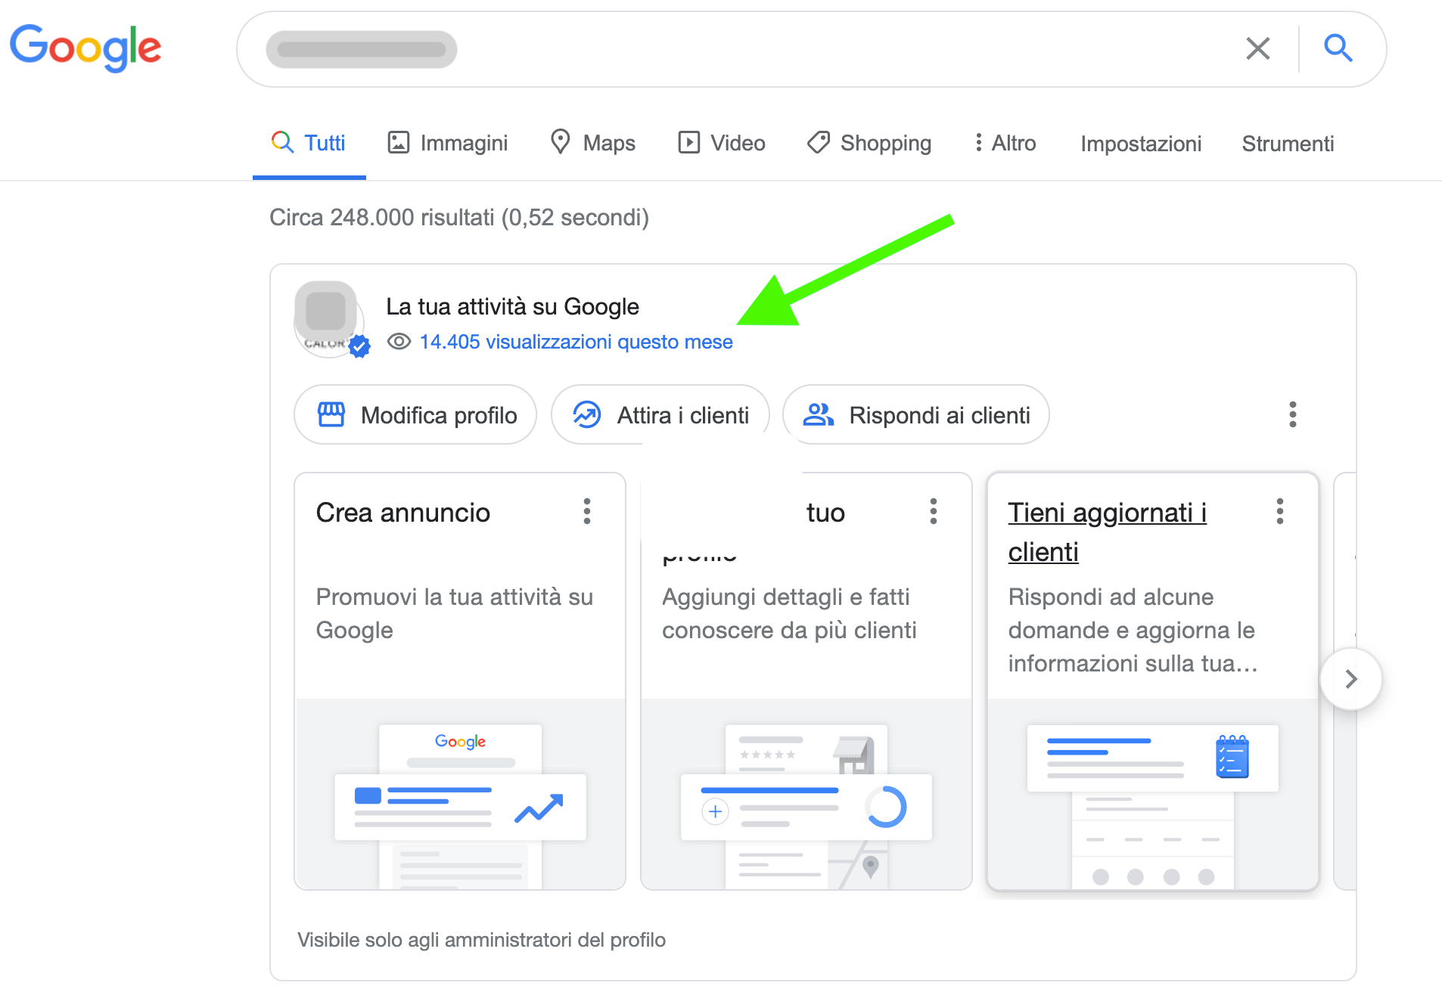Click the Modifica profilo button
This screenshot has height=989, width=1442.
pos(415,414)
